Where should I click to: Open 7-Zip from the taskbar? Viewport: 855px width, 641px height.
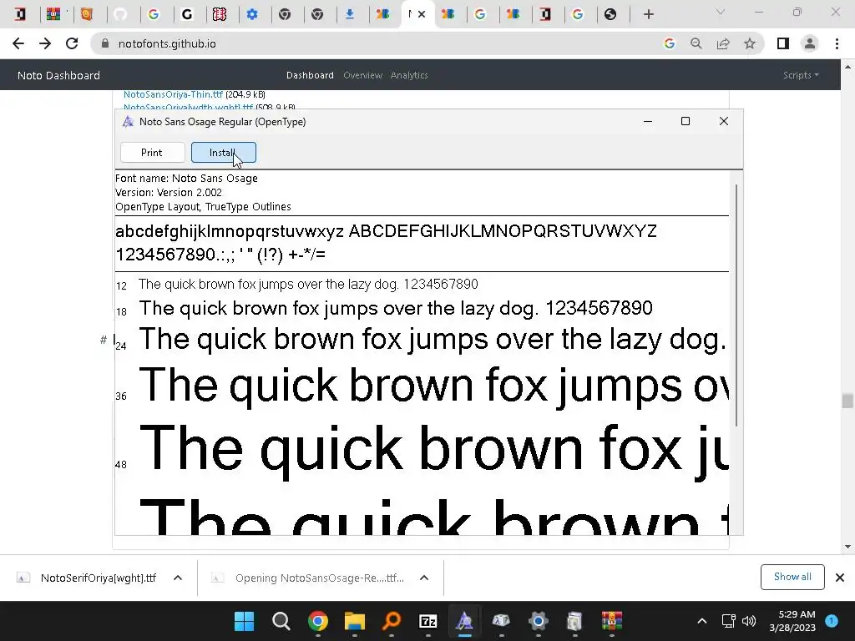(428, 621)
